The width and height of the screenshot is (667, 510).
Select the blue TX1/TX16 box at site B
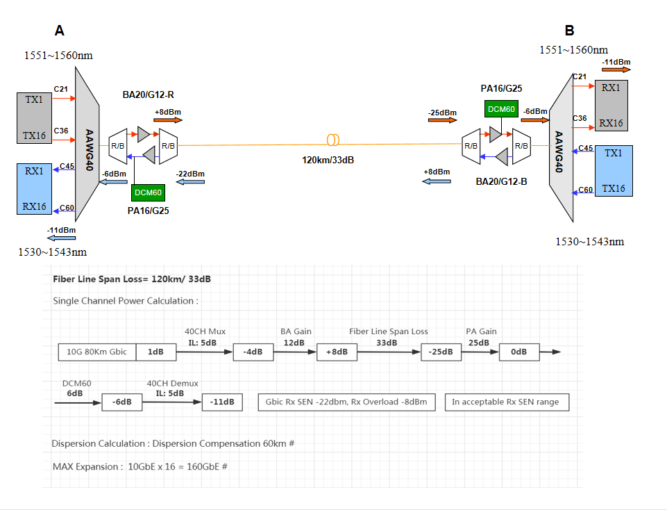coord(613,170)
